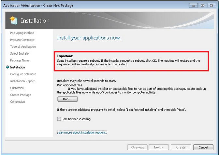The image size is (219, 155).
Task: Go to Create Package step
Action: 21,95
